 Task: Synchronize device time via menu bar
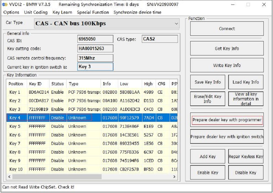(137, 12)
